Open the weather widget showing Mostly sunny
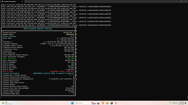The width and height of the screenshot is (188, 105). [x=7, y=103]
